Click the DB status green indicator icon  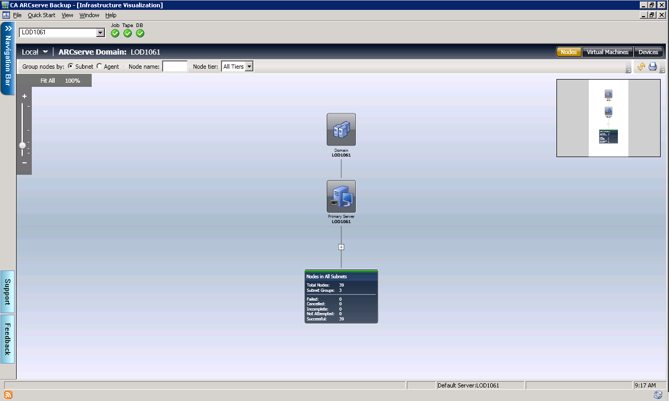click(140, 33)
